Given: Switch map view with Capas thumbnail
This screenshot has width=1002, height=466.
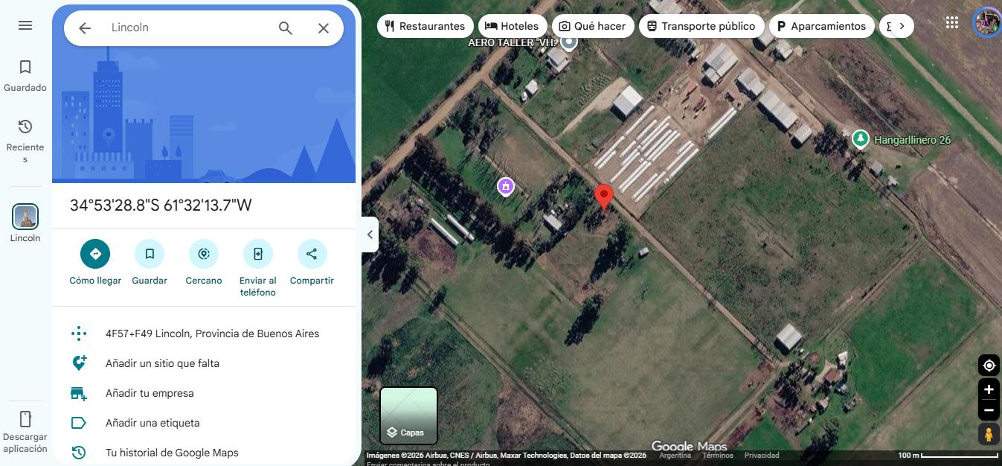Looking at the screenshot, I should tap(409, 415).
